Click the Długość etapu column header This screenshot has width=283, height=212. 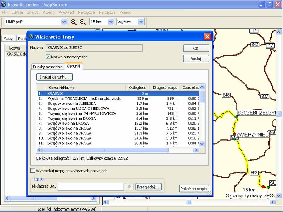coord(165,88)
